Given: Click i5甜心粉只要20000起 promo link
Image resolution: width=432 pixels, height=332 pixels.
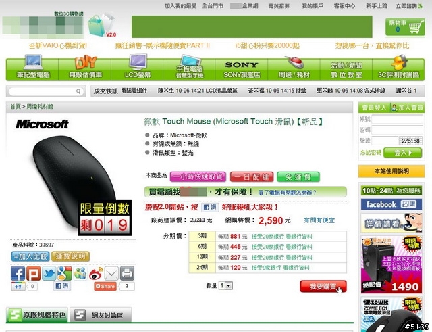Looking at the screenshot, I should 267,45.
